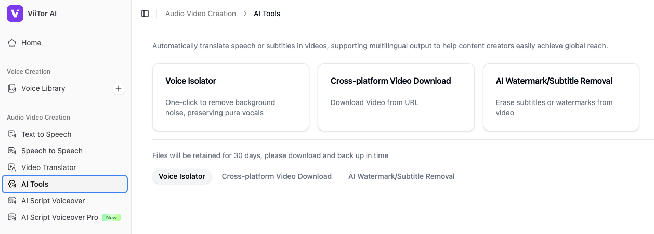The image size is (654, 234).
Task: Click Audio Video Creation breadcrumb link
Action: pos(201,14)
